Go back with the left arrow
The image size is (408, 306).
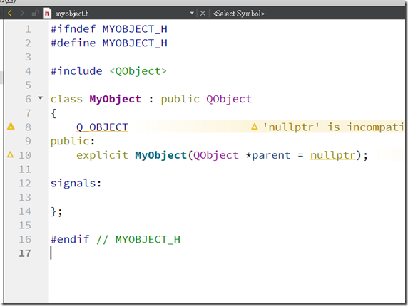click(10, 13)
